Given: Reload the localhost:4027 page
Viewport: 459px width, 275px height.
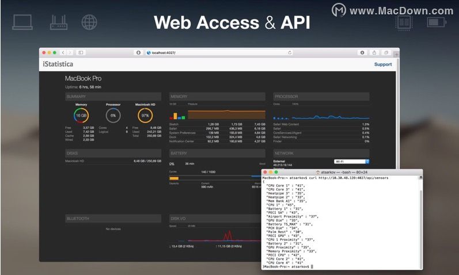Looking at the screenshot, I should [x=290, y=53].
